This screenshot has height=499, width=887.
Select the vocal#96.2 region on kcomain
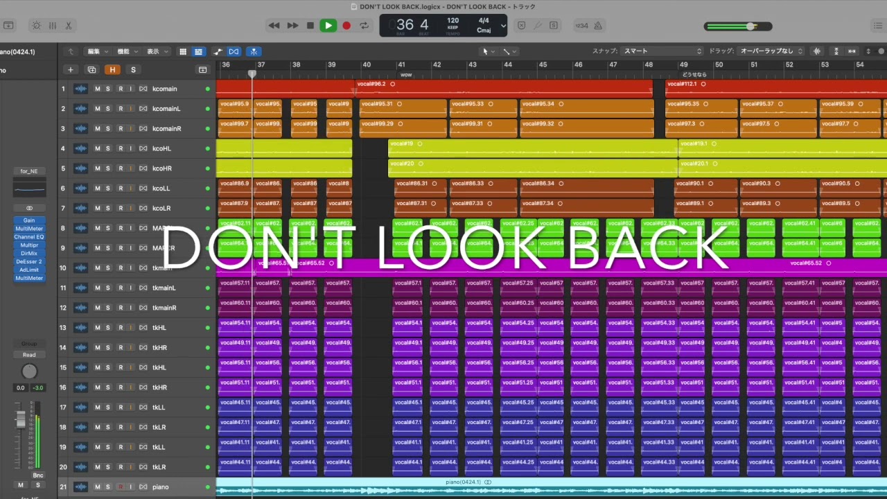[504, 88]
